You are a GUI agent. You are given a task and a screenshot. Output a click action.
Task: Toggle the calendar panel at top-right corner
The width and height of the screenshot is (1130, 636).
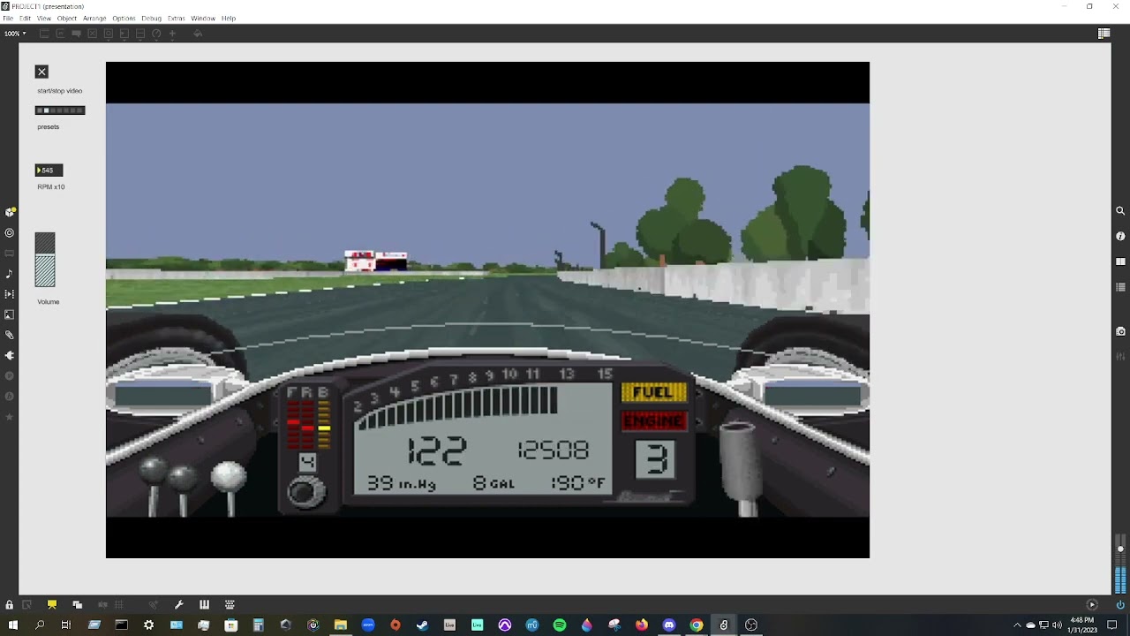click(x=1104, y=34)
